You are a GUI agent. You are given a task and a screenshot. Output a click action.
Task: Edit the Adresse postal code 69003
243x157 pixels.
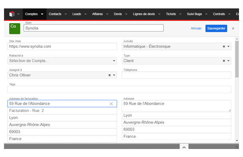point(176,129)
